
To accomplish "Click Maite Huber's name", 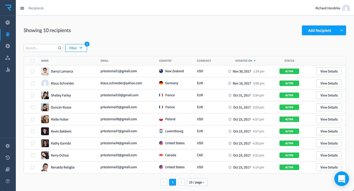I will pyautogui.click(x=60, y=119).
